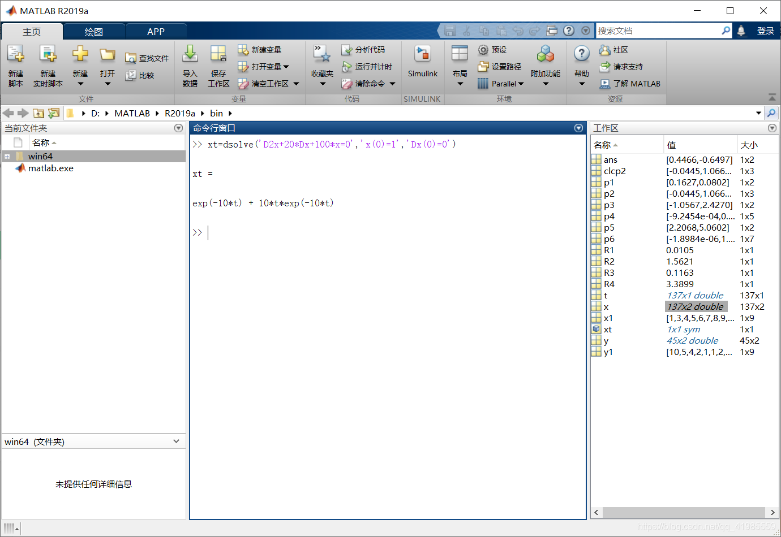781x537 pixels.
Task: Click the undo icon in quick access toolbar
Action: (518, 31)
